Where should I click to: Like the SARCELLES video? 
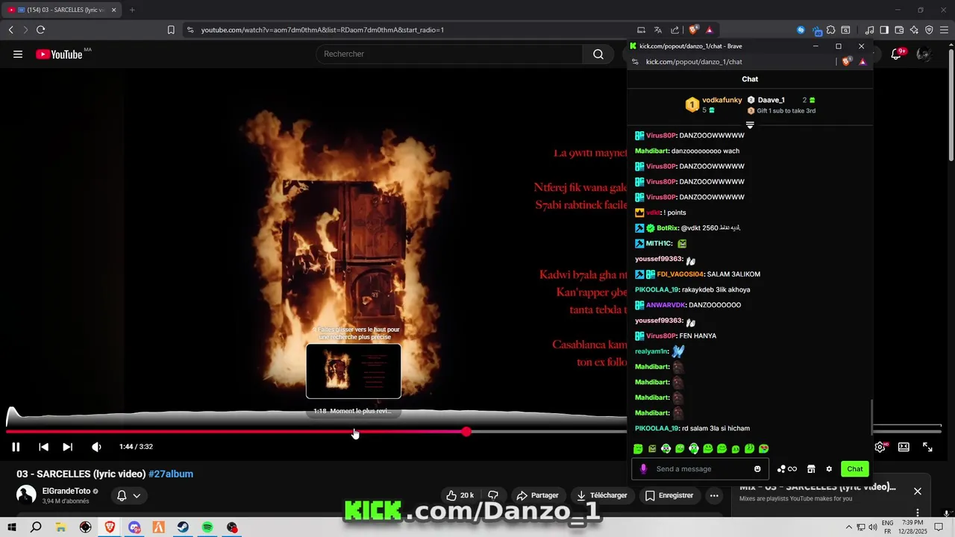460,495
